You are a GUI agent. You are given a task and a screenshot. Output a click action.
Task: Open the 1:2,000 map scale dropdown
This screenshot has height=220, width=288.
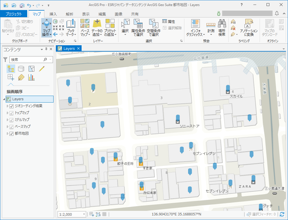coord(84,214)
